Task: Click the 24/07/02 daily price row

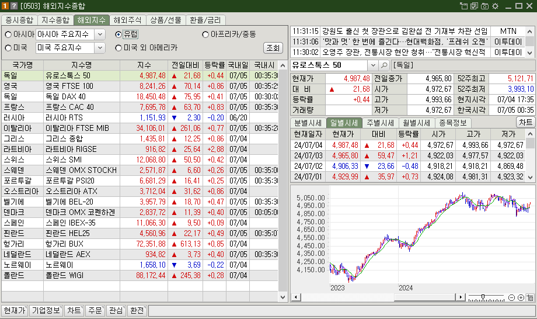Action: pos(408,166)
